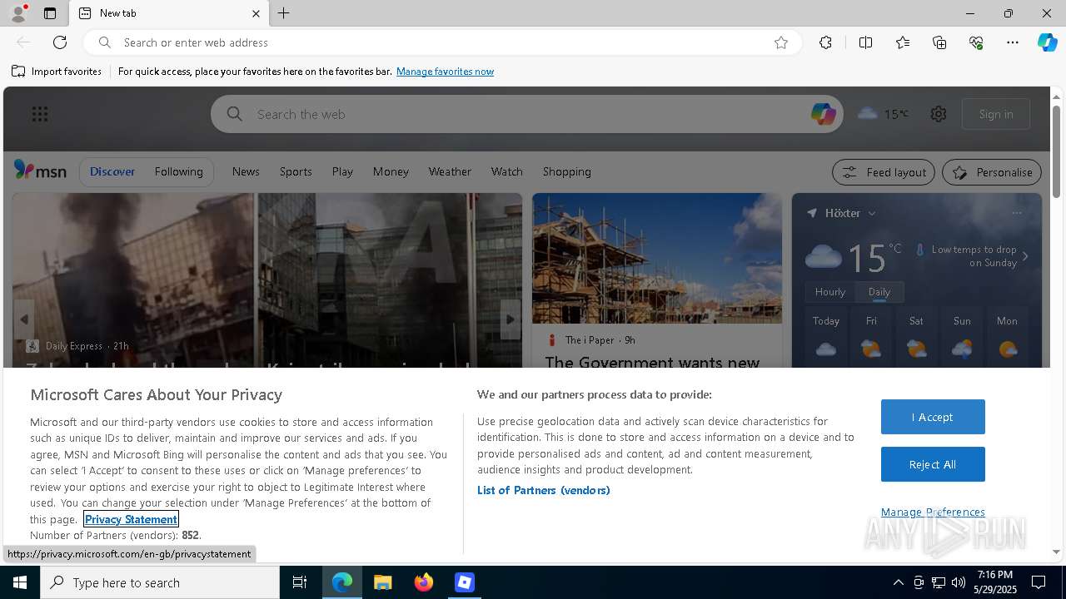Click Import favorites
The height and width of the screenshot is (599, 1066).
57,72
